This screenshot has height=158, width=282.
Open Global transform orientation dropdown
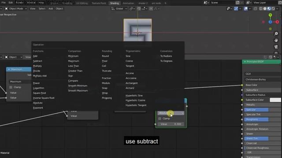click(x=119, y=9)
